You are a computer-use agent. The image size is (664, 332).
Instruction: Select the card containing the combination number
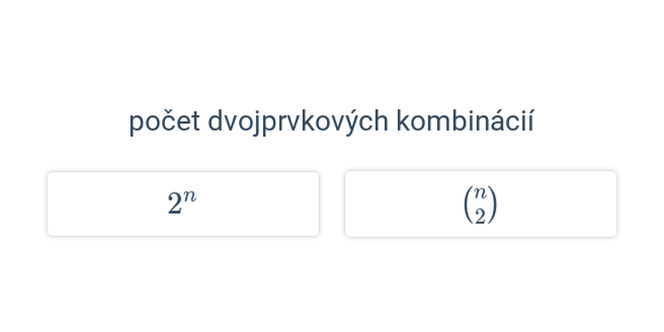coord(481,203)
